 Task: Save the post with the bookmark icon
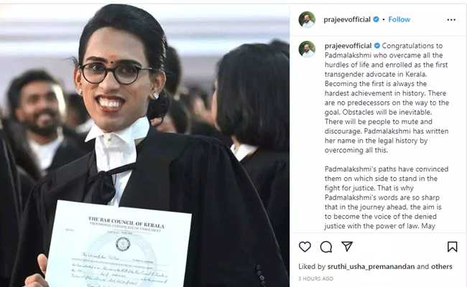pos(452,247)
